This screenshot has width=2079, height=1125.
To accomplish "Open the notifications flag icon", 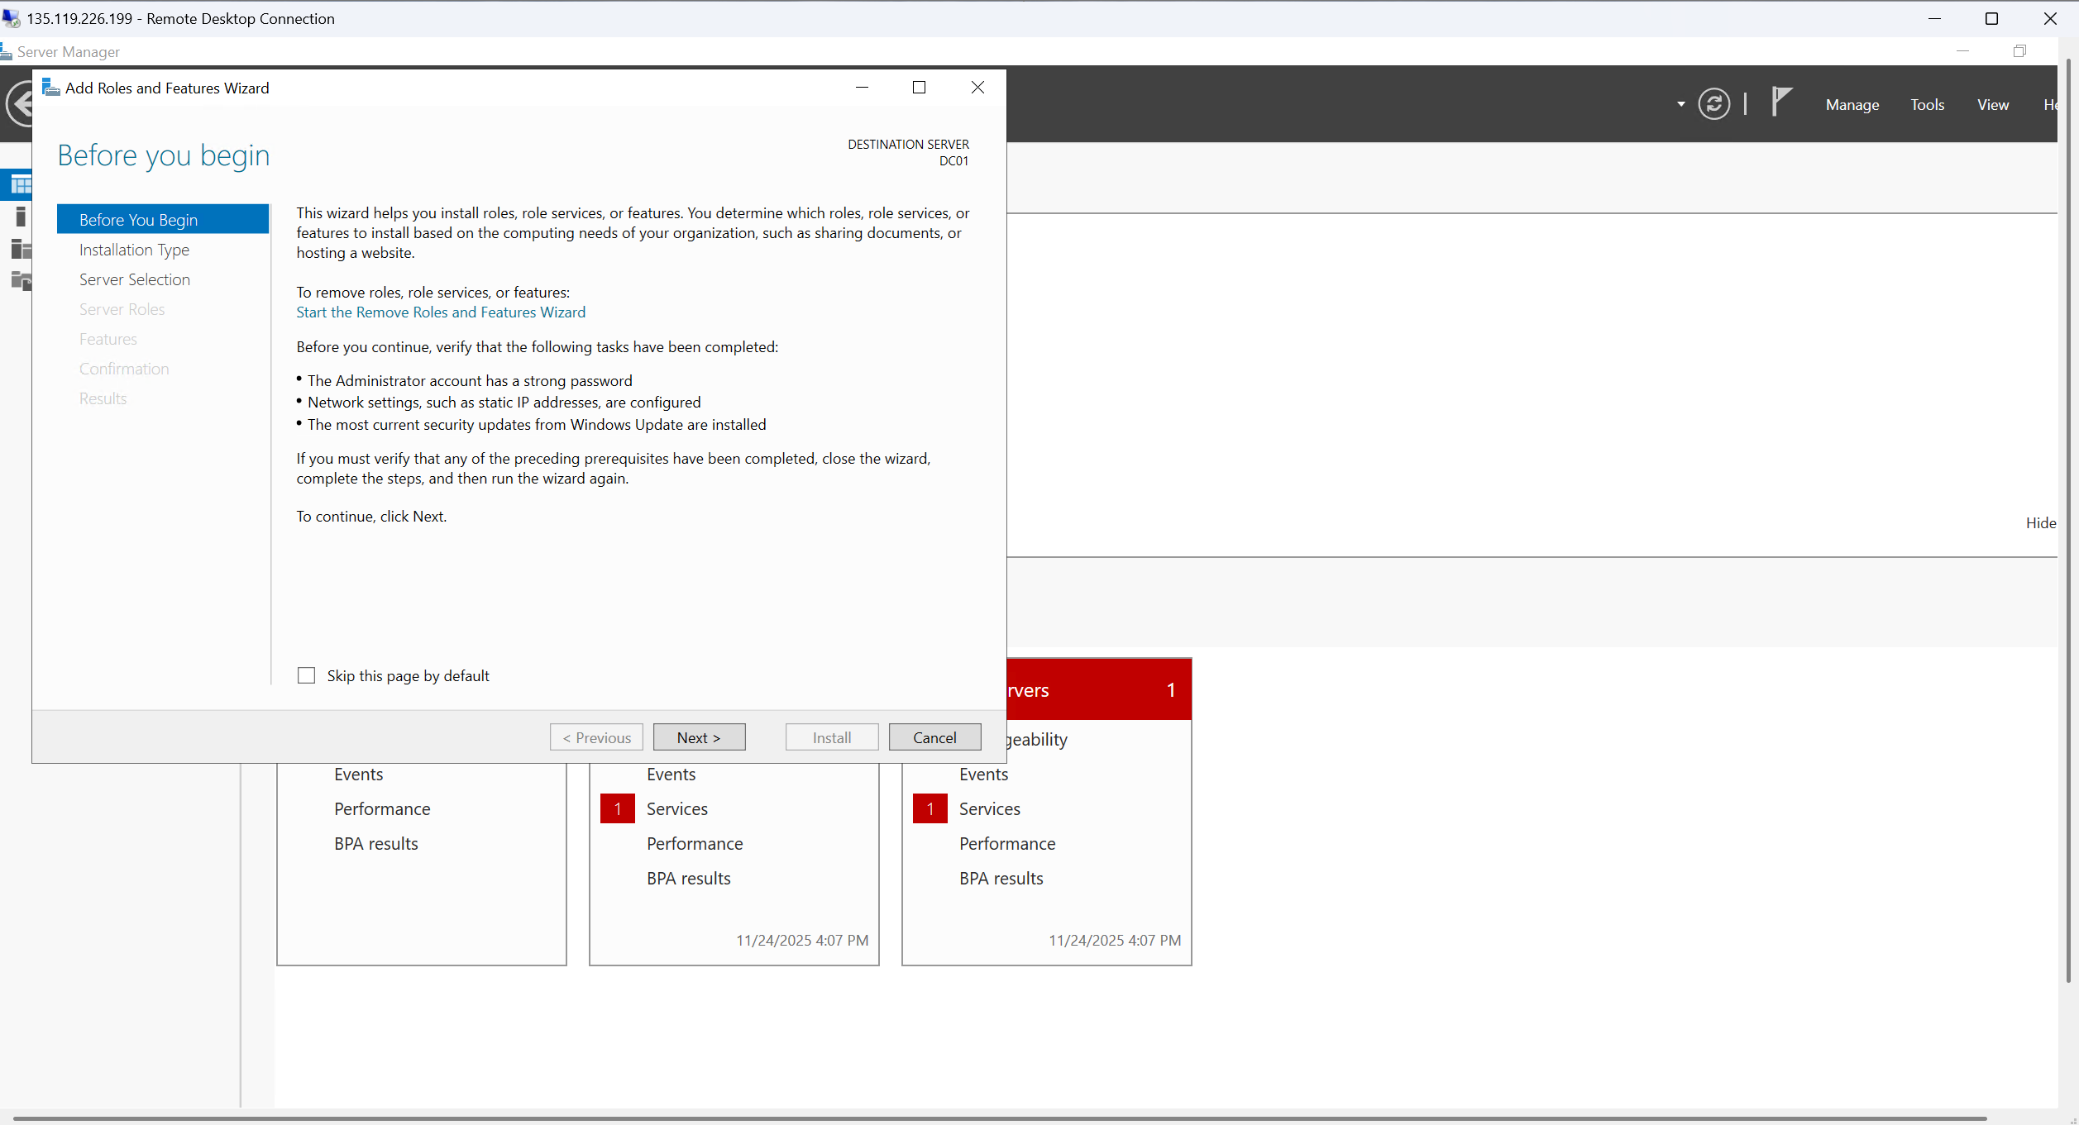I will 1781,102.
